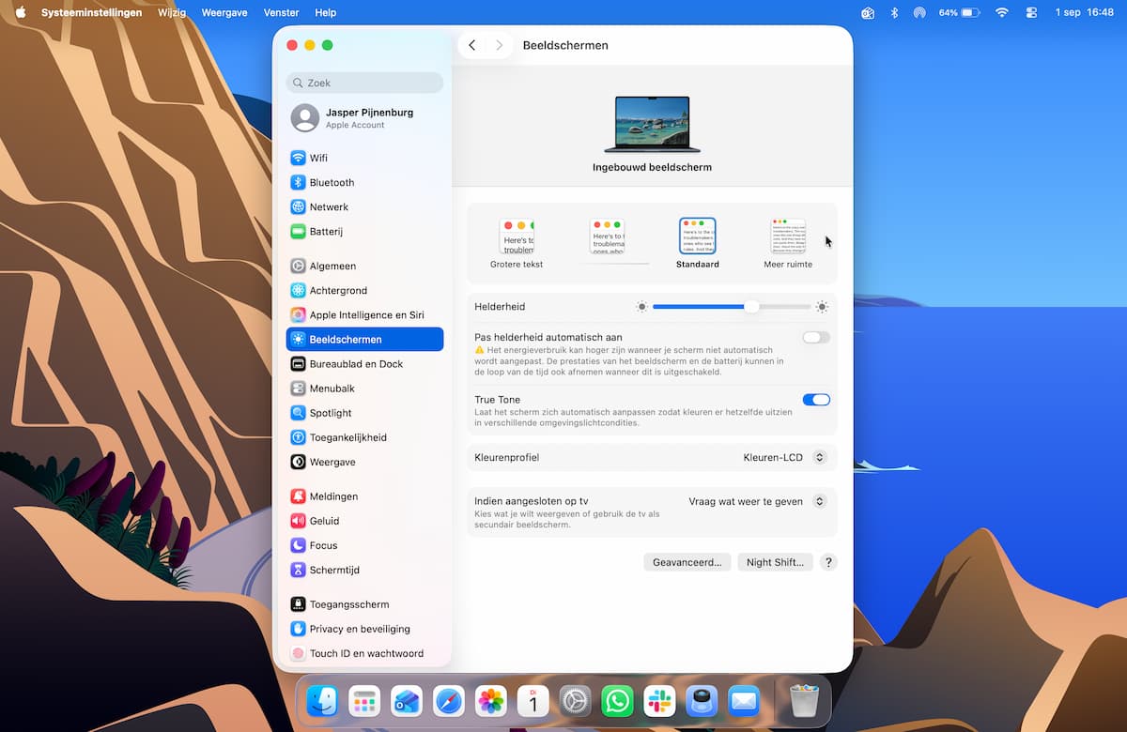Screen dimensions: 1127x732
Task: Open Wijzig menu
Action: (172, 12)
